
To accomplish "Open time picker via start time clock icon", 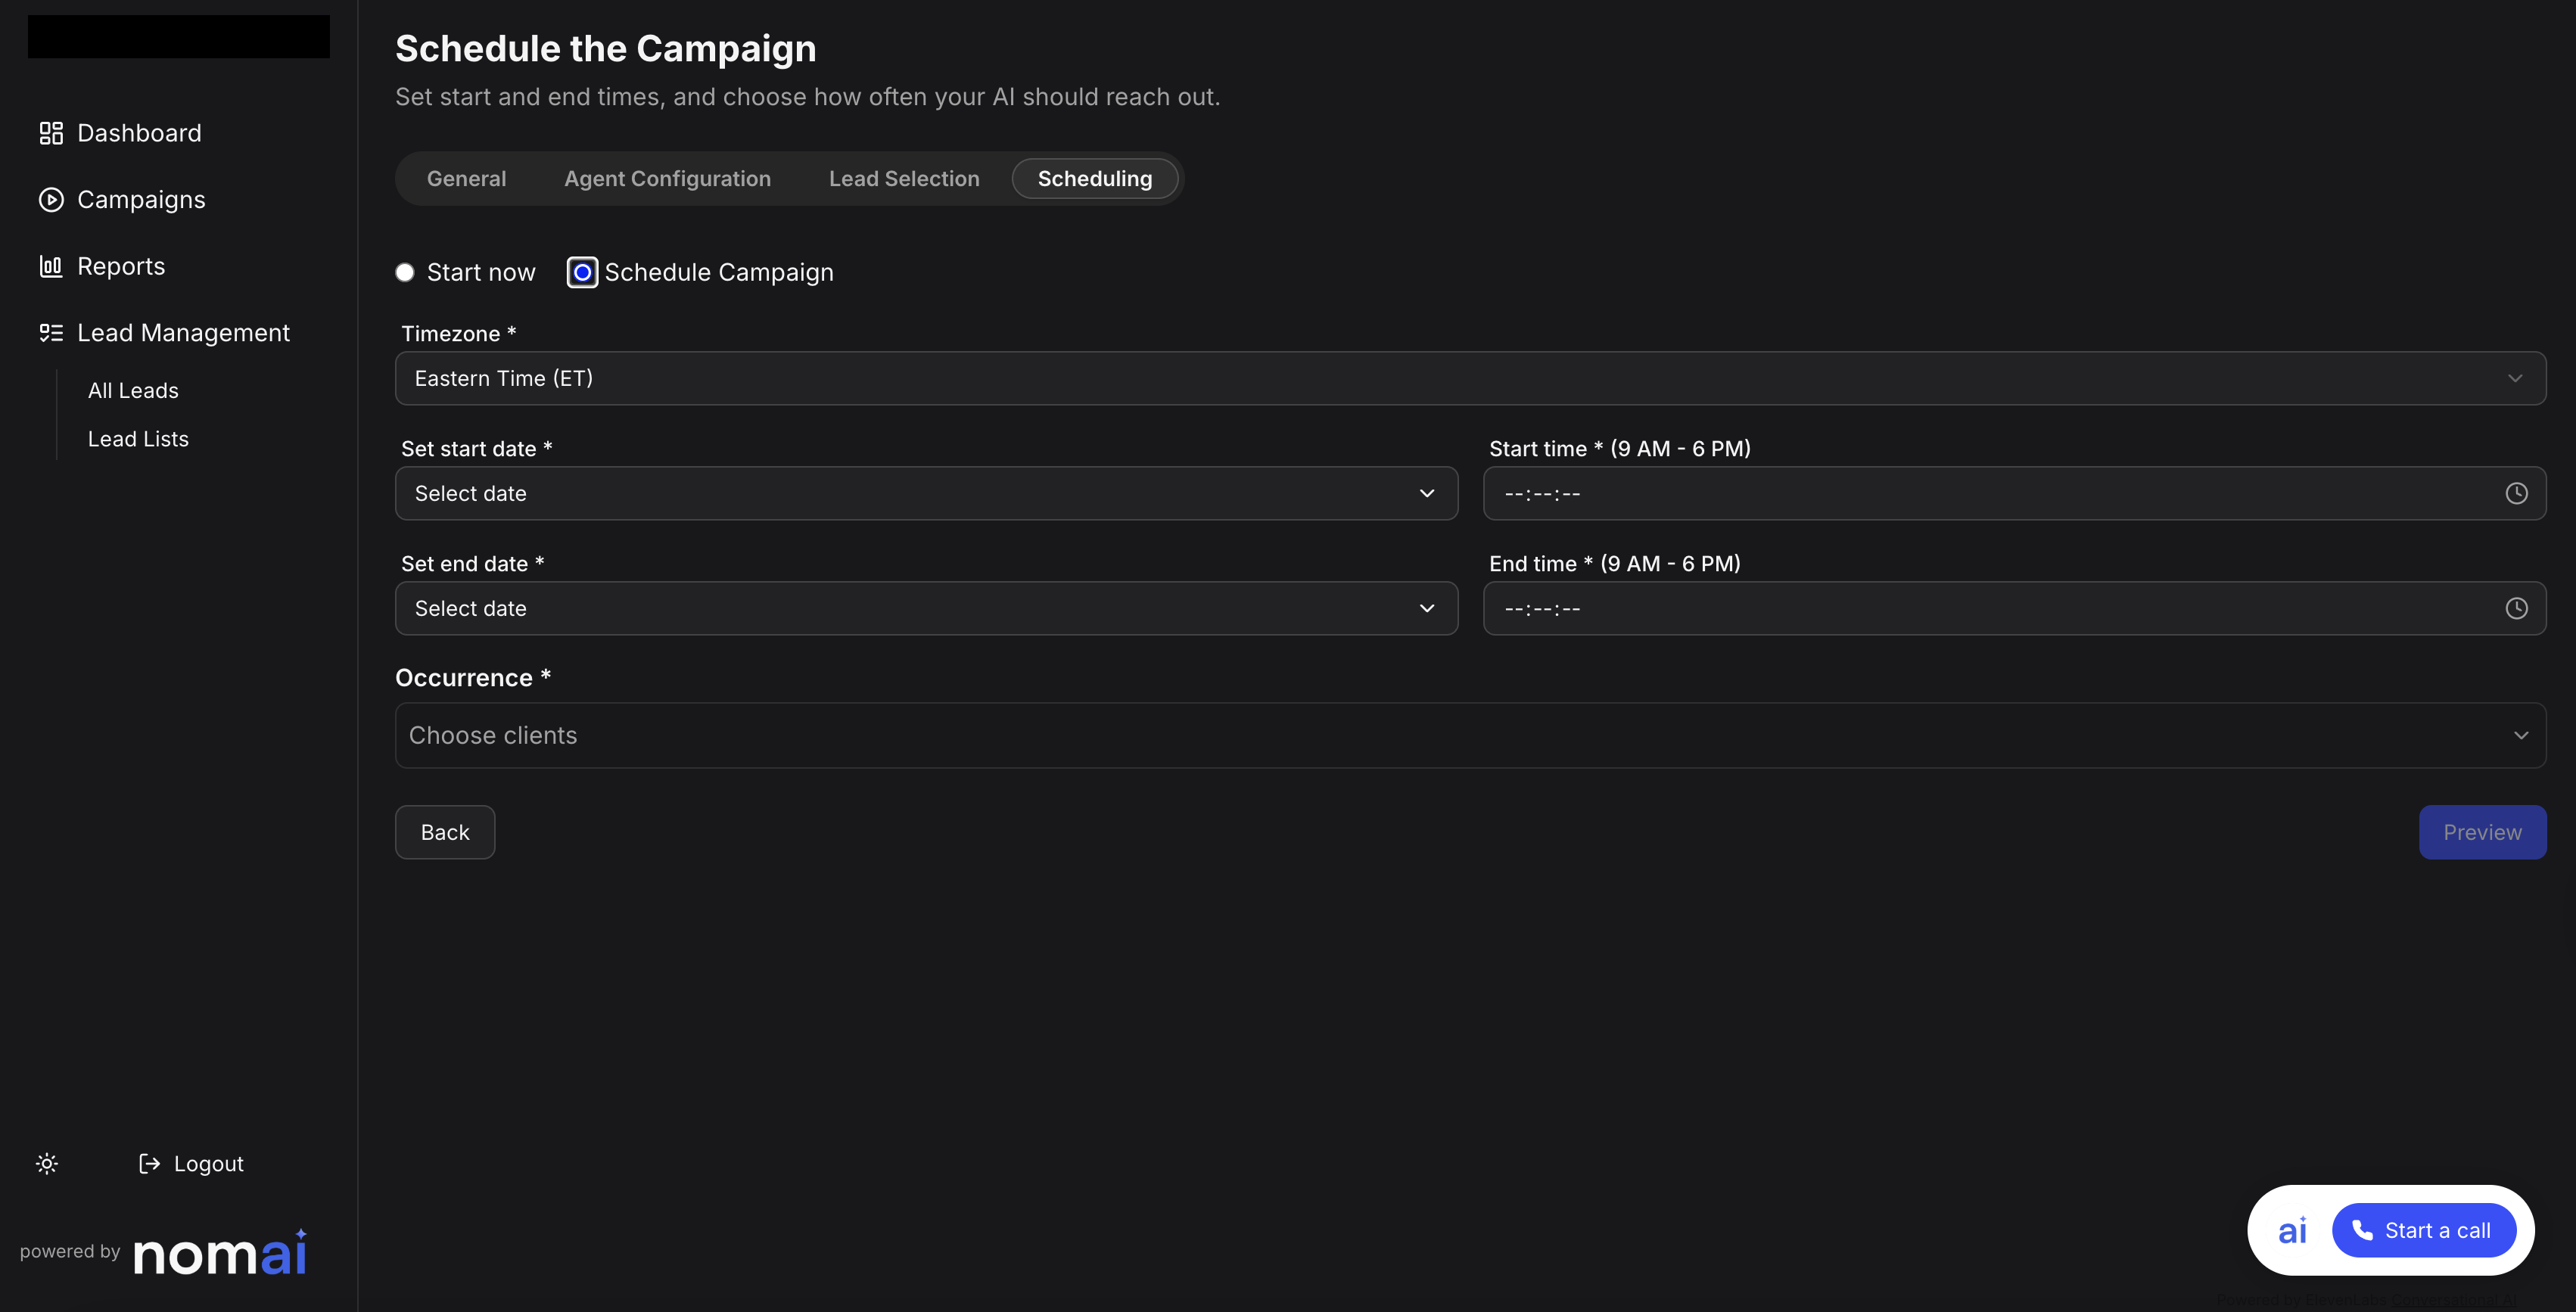I will [x=2516, y=493].
